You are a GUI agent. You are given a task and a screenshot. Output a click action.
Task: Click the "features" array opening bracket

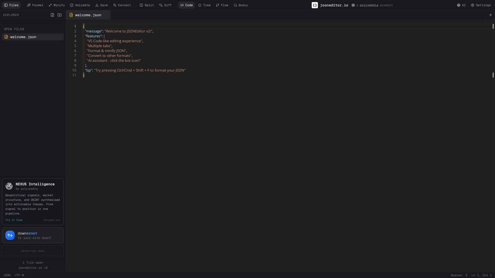pos(104,36)
